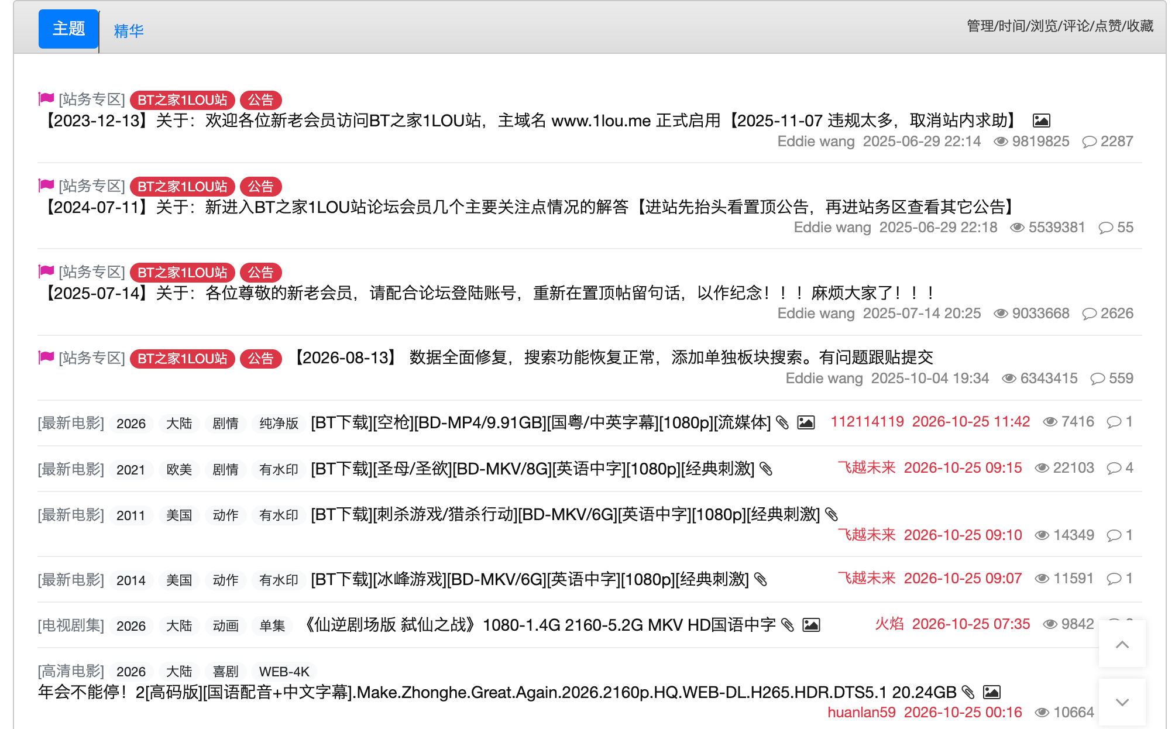Open the 2026-08-13 数据全面修复 announcement
Image resolution: width=1175 pixels, height=729 pixels.
pos(613,357)
